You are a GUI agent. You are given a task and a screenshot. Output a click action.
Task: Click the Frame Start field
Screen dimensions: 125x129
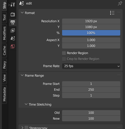point(91,84)
